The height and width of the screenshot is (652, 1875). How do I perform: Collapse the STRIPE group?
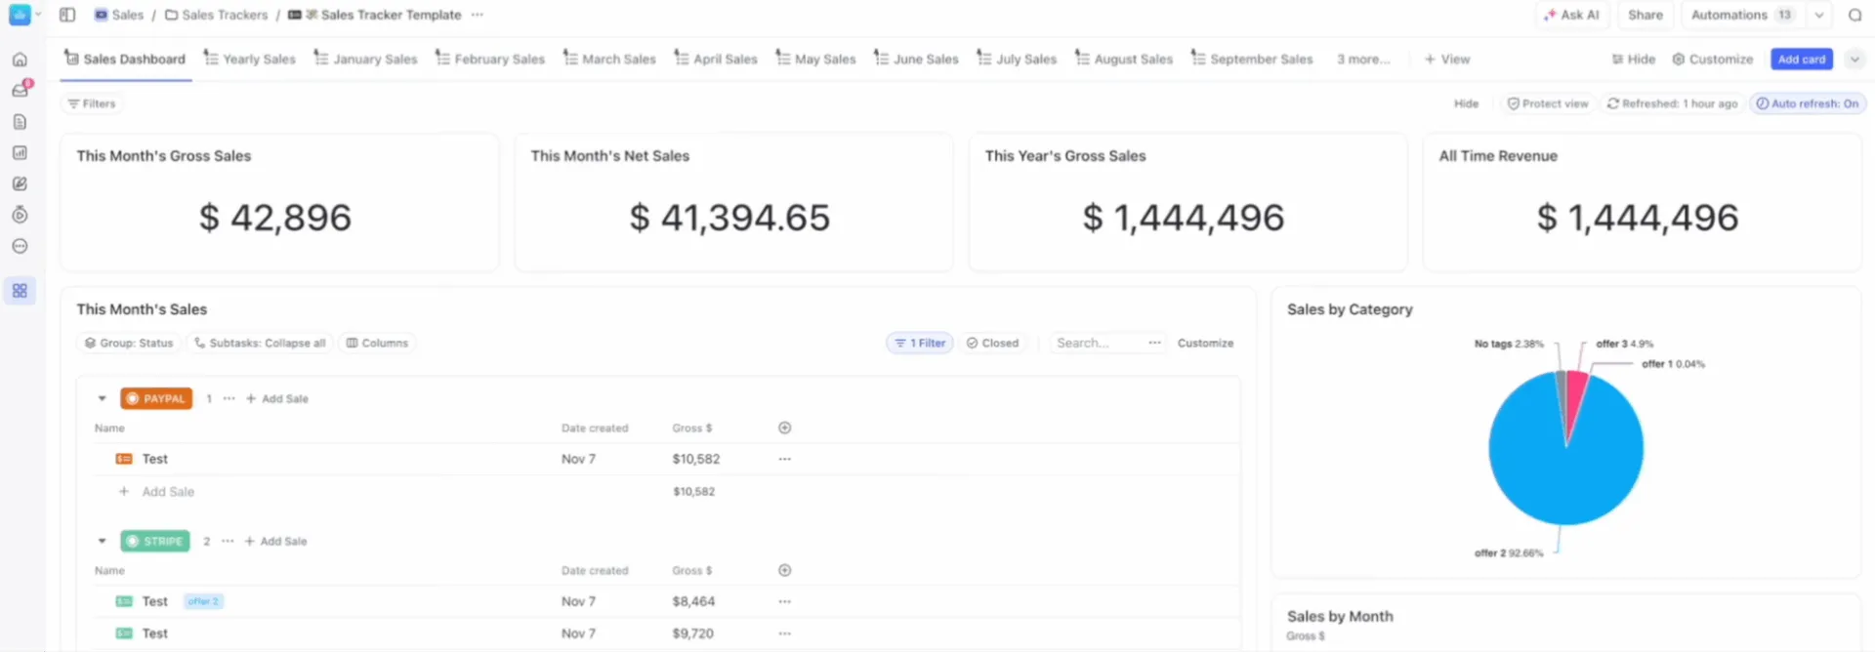pos(102,541)
